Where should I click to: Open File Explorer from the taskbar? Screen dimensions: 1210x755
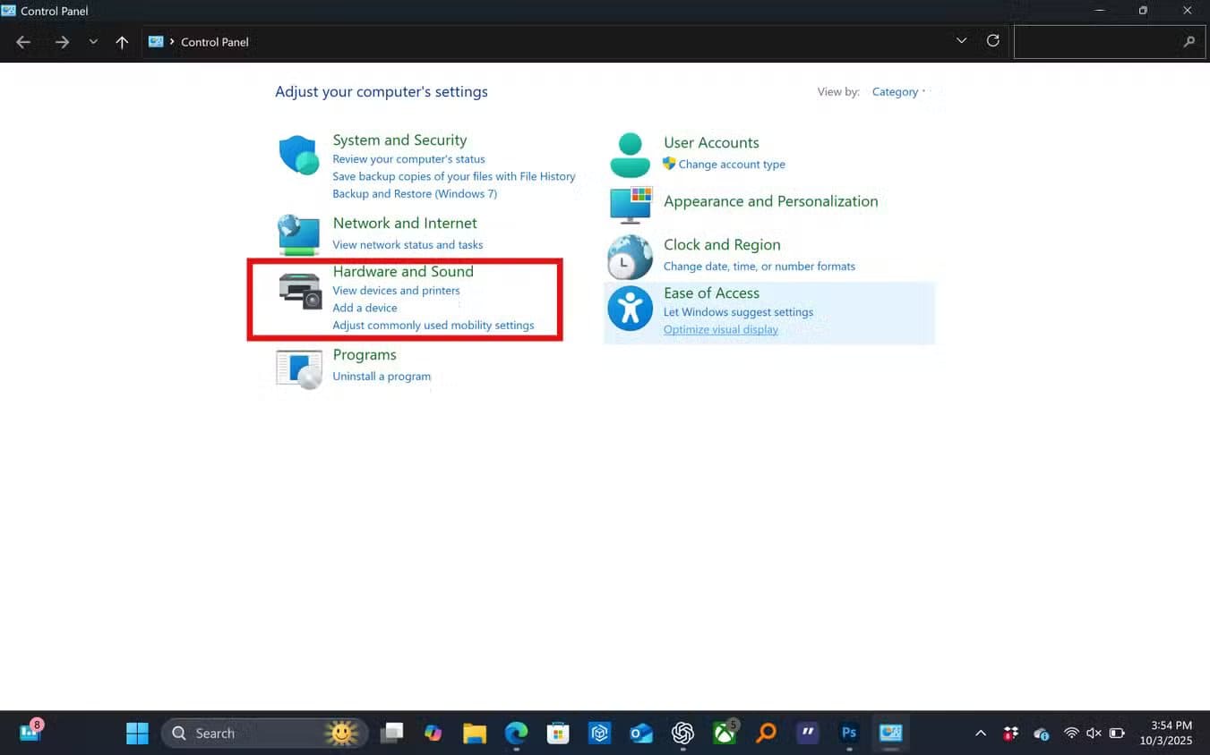coord(474,734)
